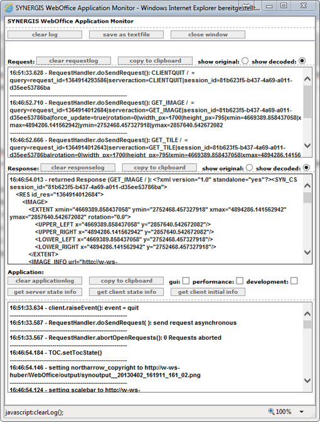Screen dimensions: 320x422
Task: Select show decoded for Response
Action: (x=306, y=168)
